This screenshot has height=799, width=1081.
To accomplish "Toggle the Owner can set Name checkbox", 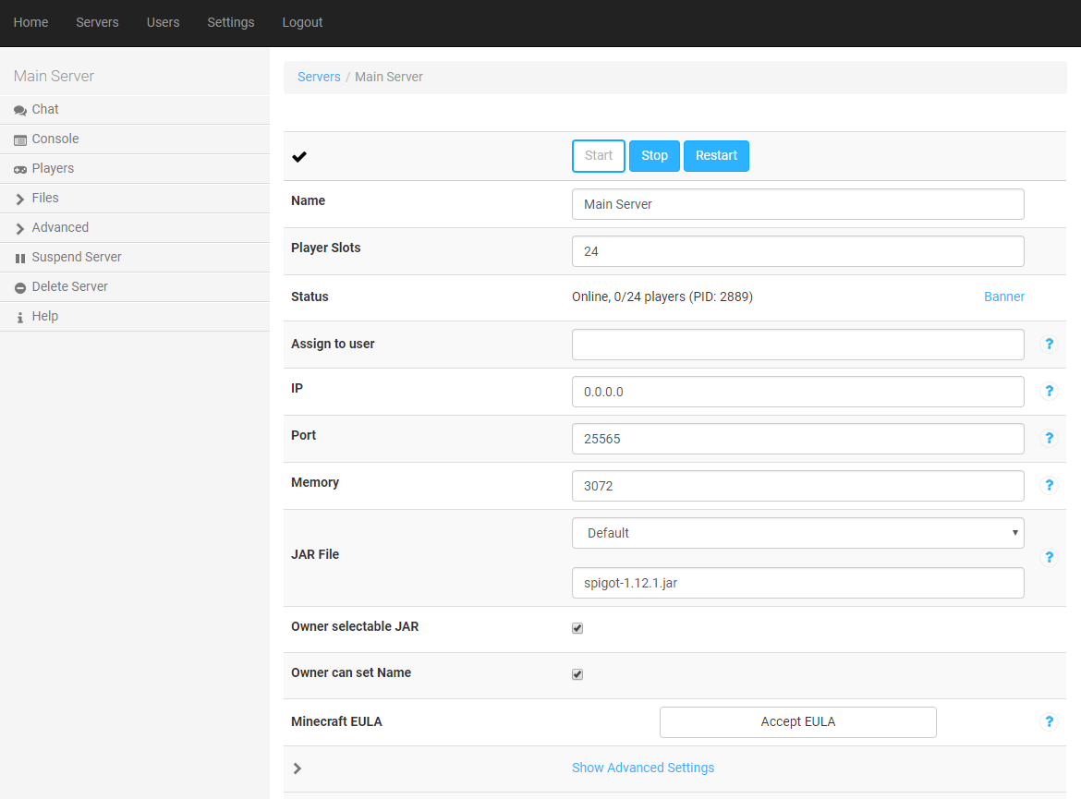I will click(577, 674).
